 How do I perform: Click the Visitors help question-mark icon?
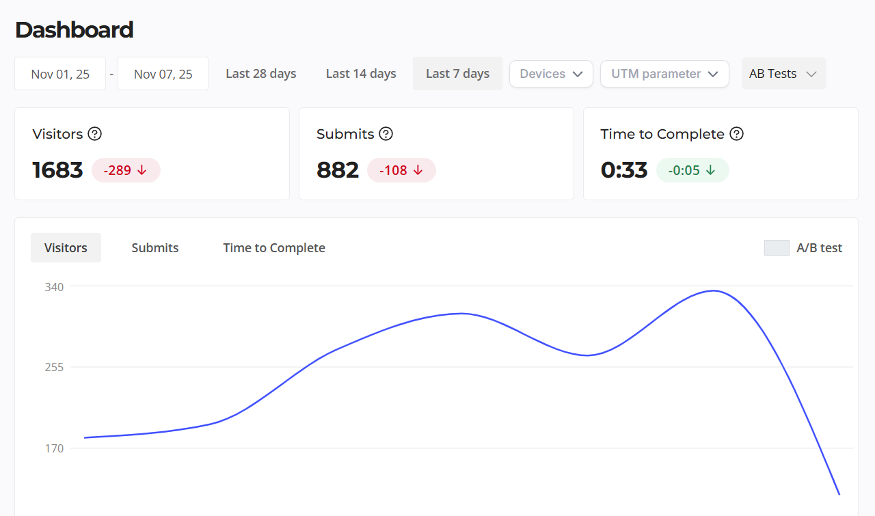(x=95, y=134)
